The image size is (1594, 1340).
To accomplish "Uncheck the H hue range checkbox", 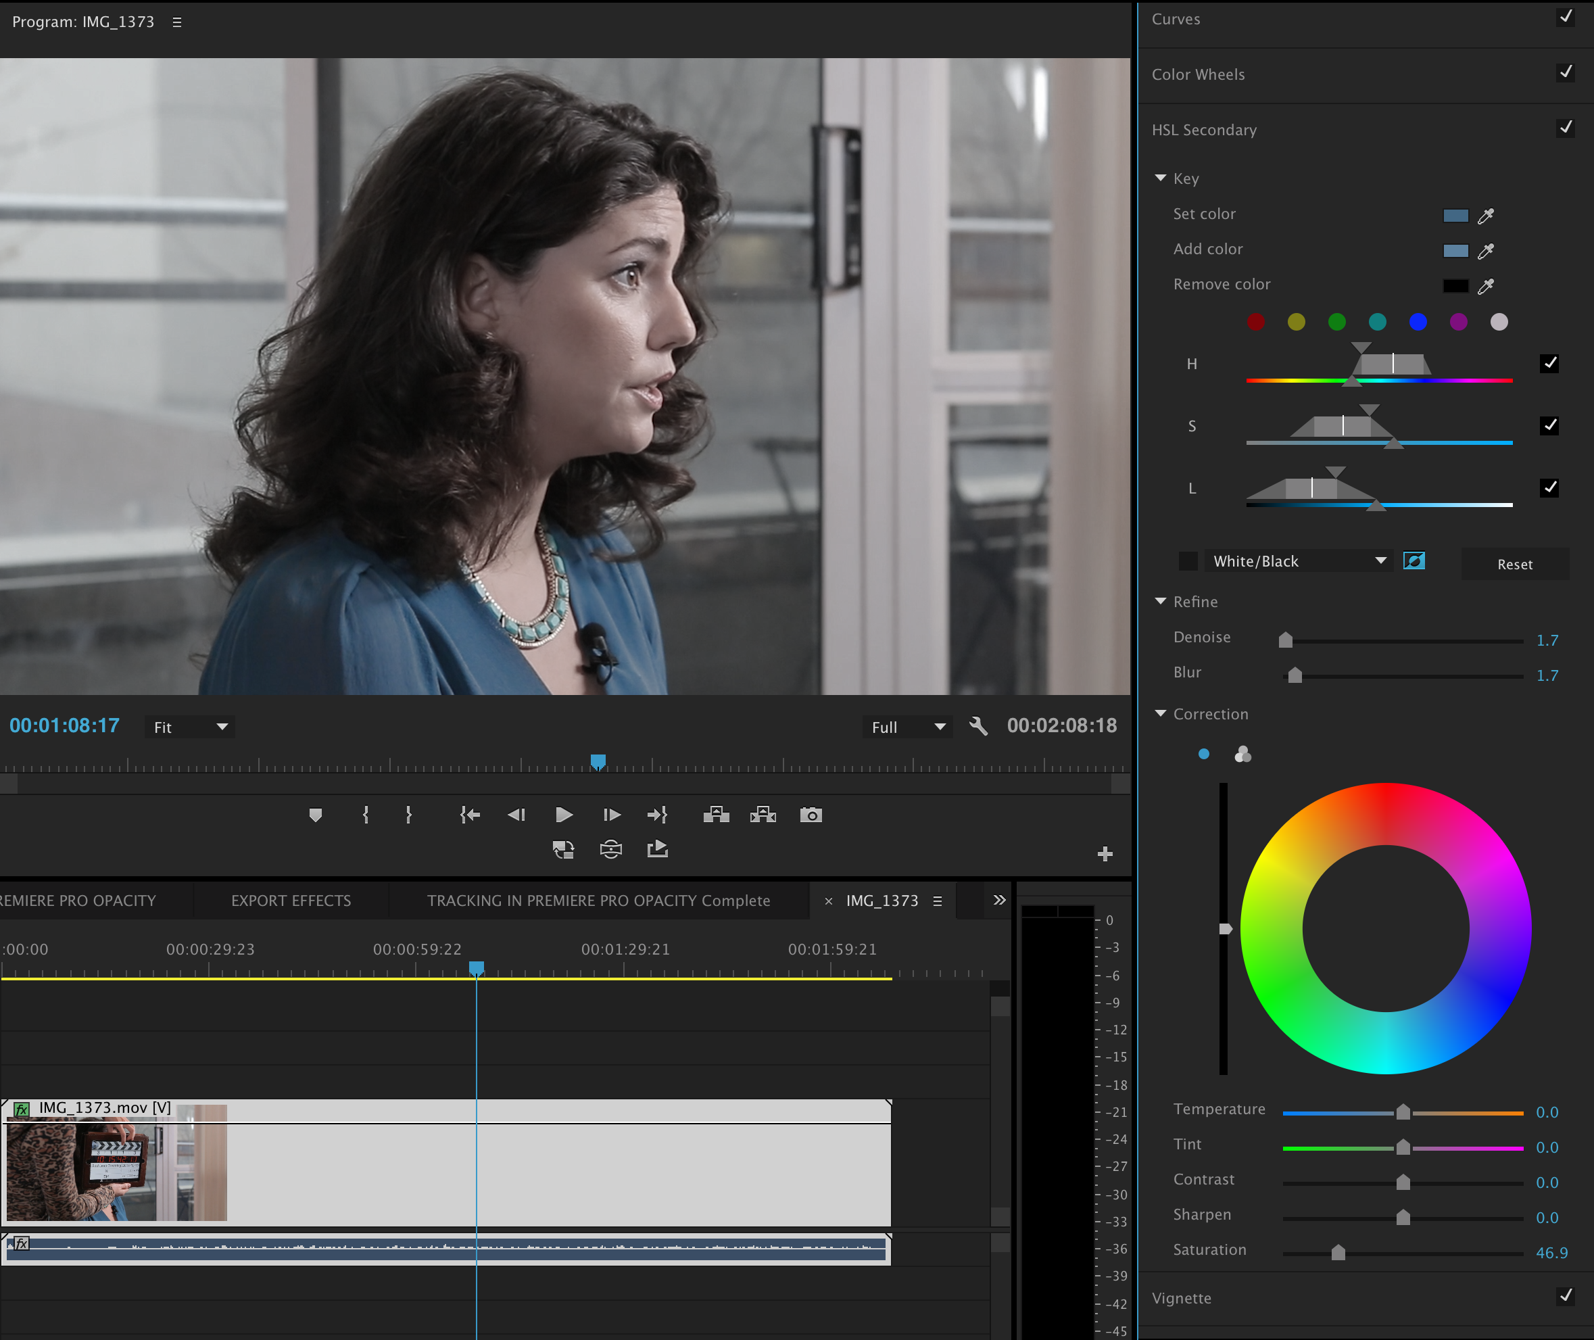I will 1549,364.
